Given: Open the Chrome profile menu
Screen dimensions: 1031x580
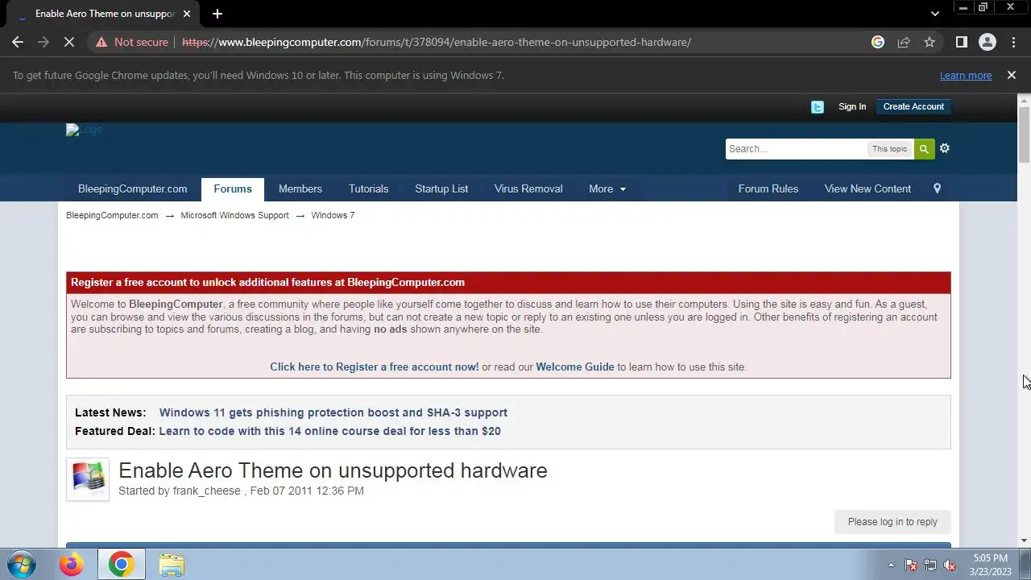Looking at the screenshot, I should tap(987, 42).
